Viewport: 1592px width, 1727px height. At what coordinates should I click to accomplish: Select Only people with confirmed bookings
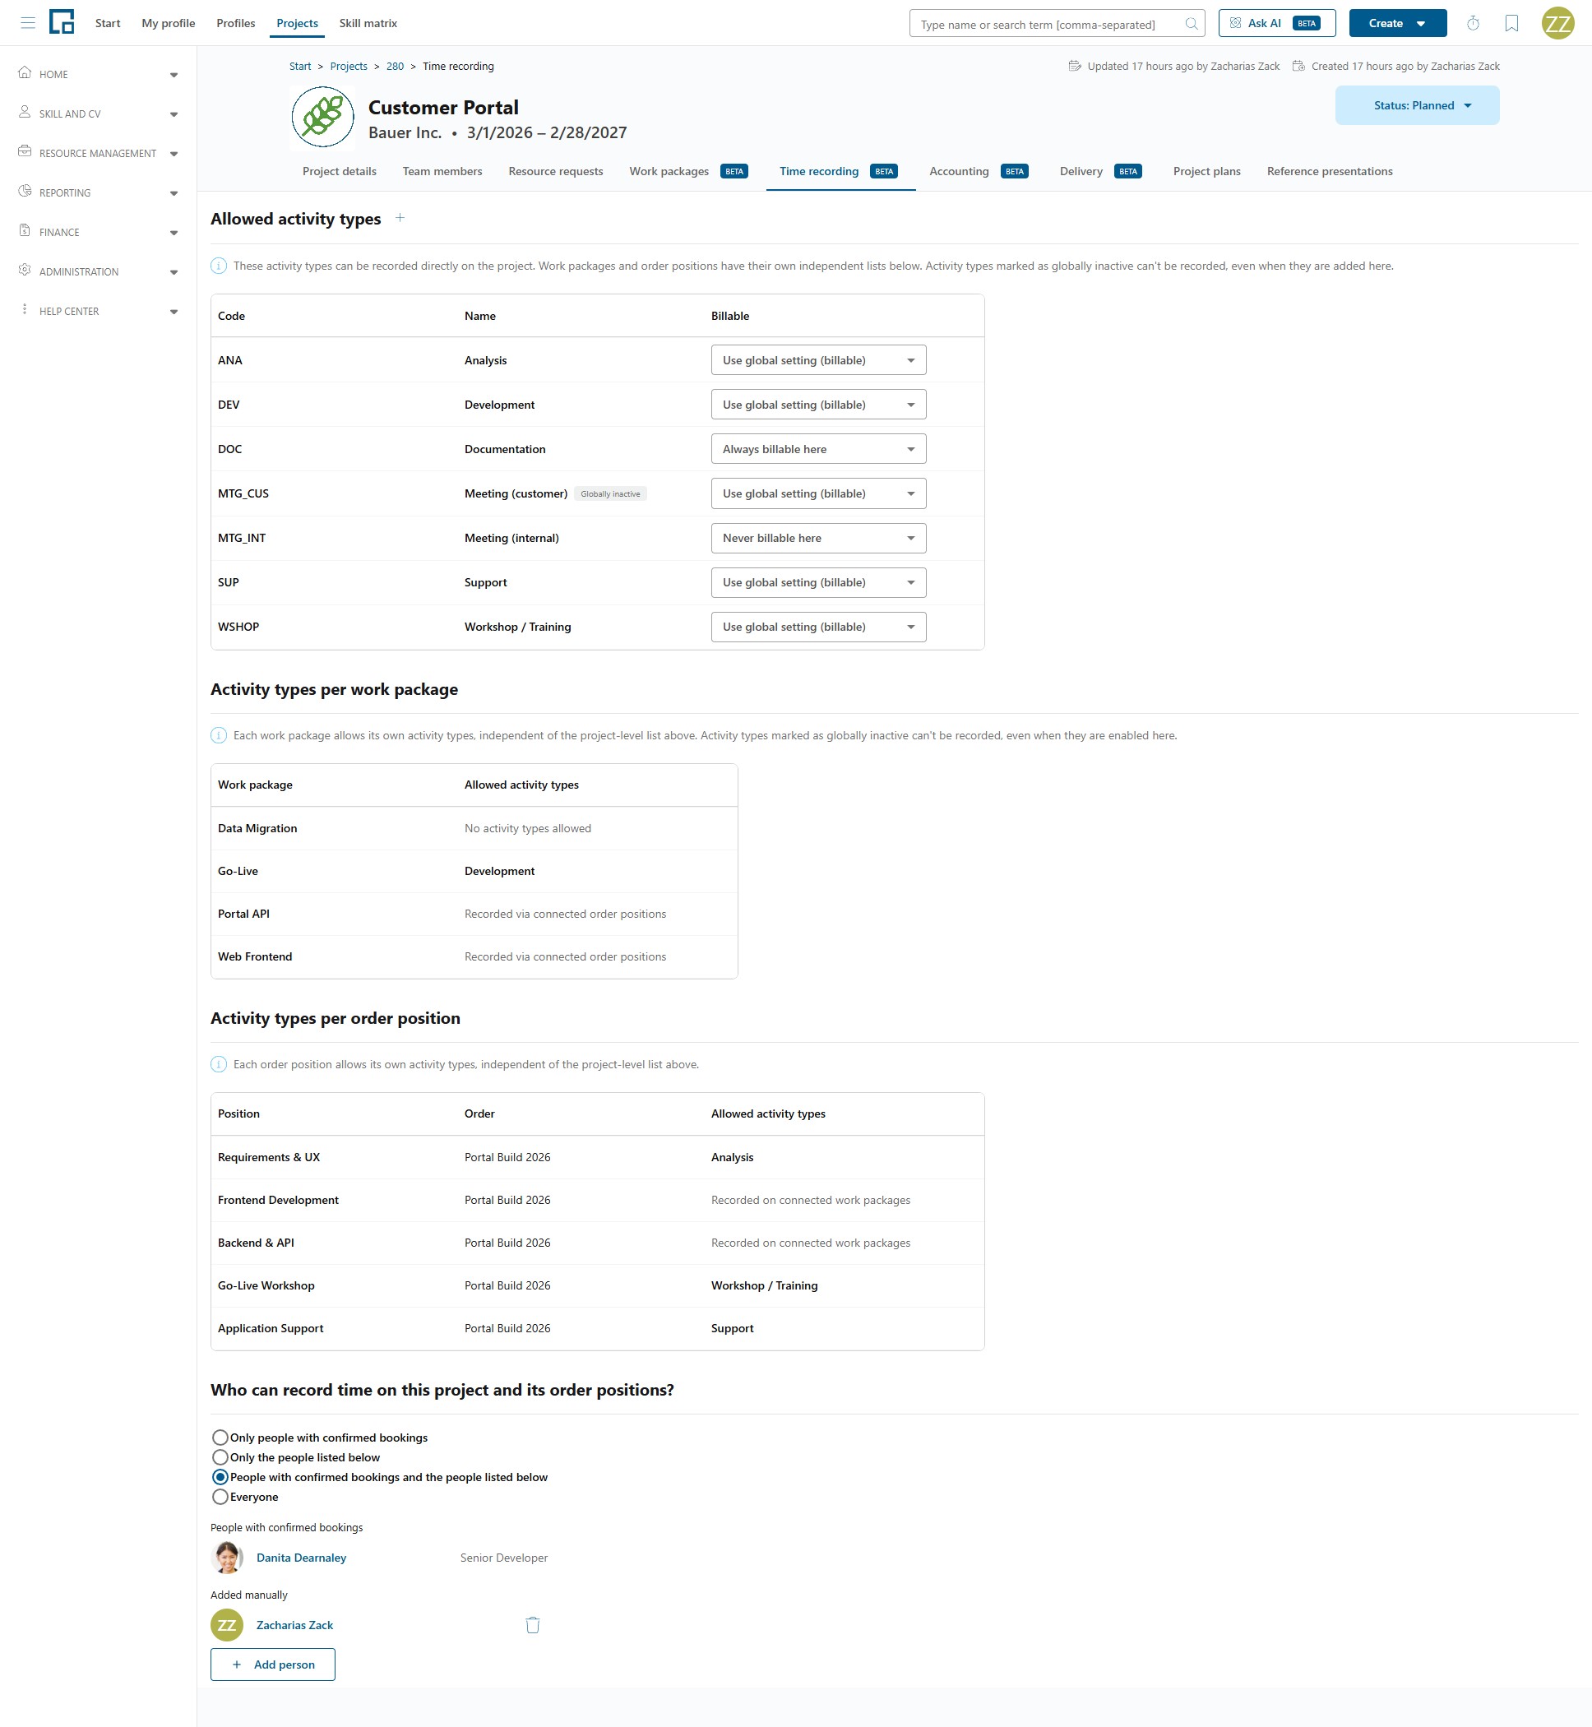220,1438
